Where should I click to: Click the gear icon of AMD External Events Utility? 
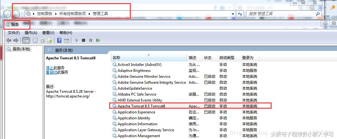115,100
